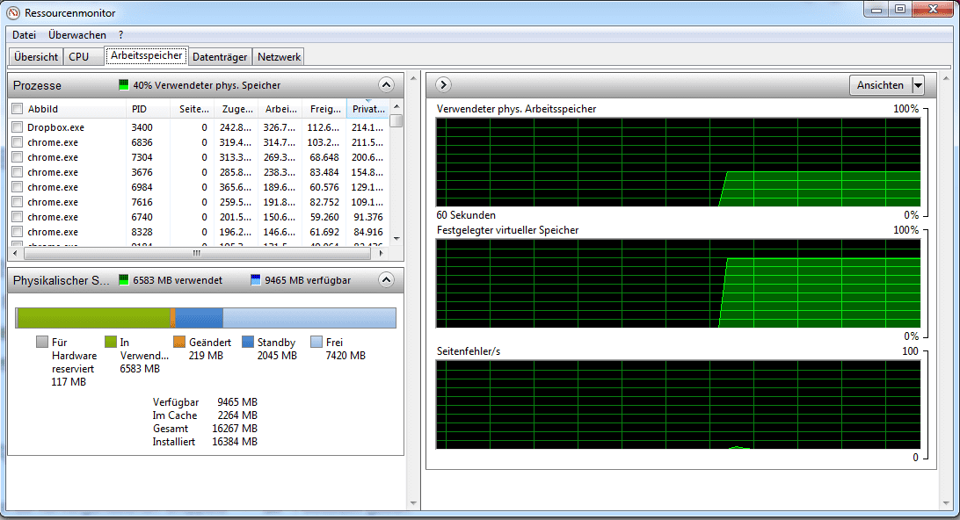Click the blue '9465 MB verfügbar' indicator
The image size is (960, 520).
click(x=255, y=280)
